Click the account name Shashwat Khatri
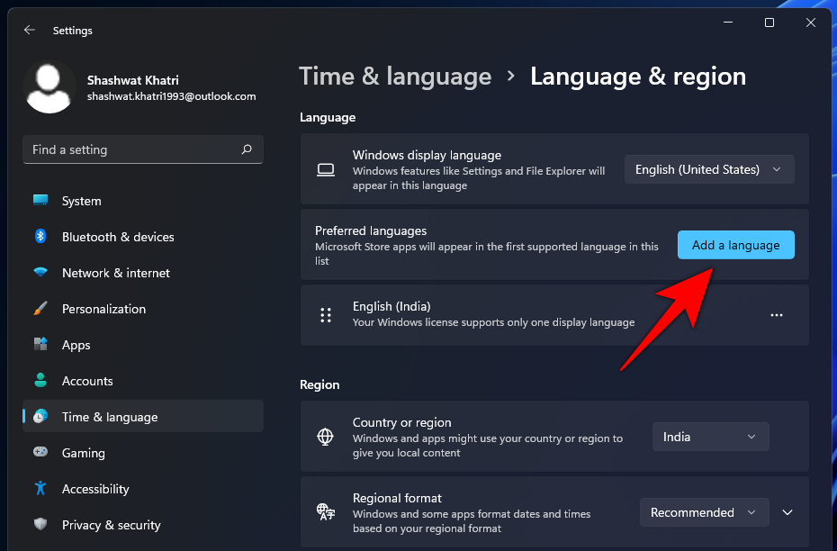This screenshot has width=837, height=551. tap(133, 80)
